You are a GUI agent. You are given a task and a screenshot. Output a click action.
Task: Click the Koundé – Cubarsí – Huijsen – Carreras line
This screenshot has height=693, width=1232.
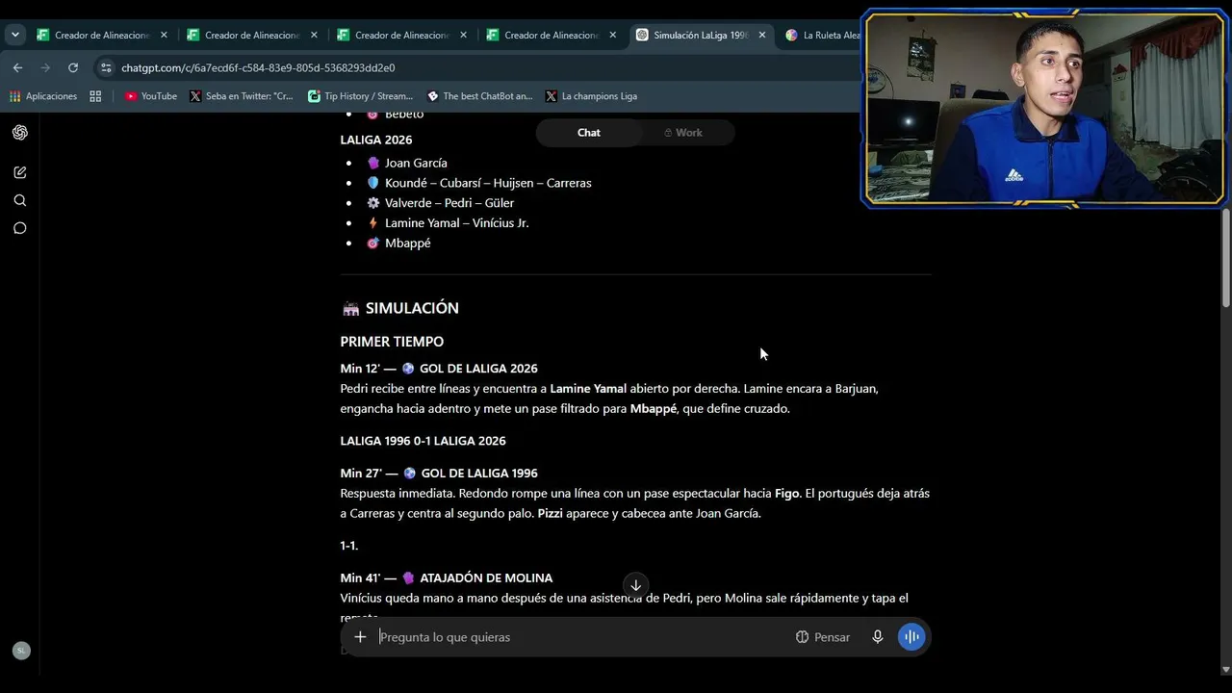488,183
